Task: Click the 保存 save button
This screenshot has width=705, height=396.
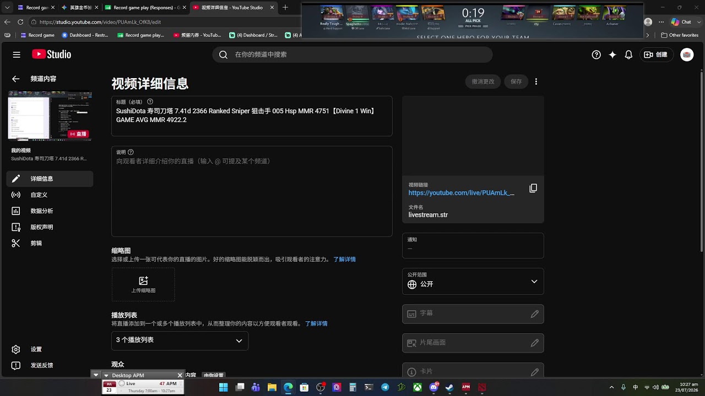Action: pos(516,81)
